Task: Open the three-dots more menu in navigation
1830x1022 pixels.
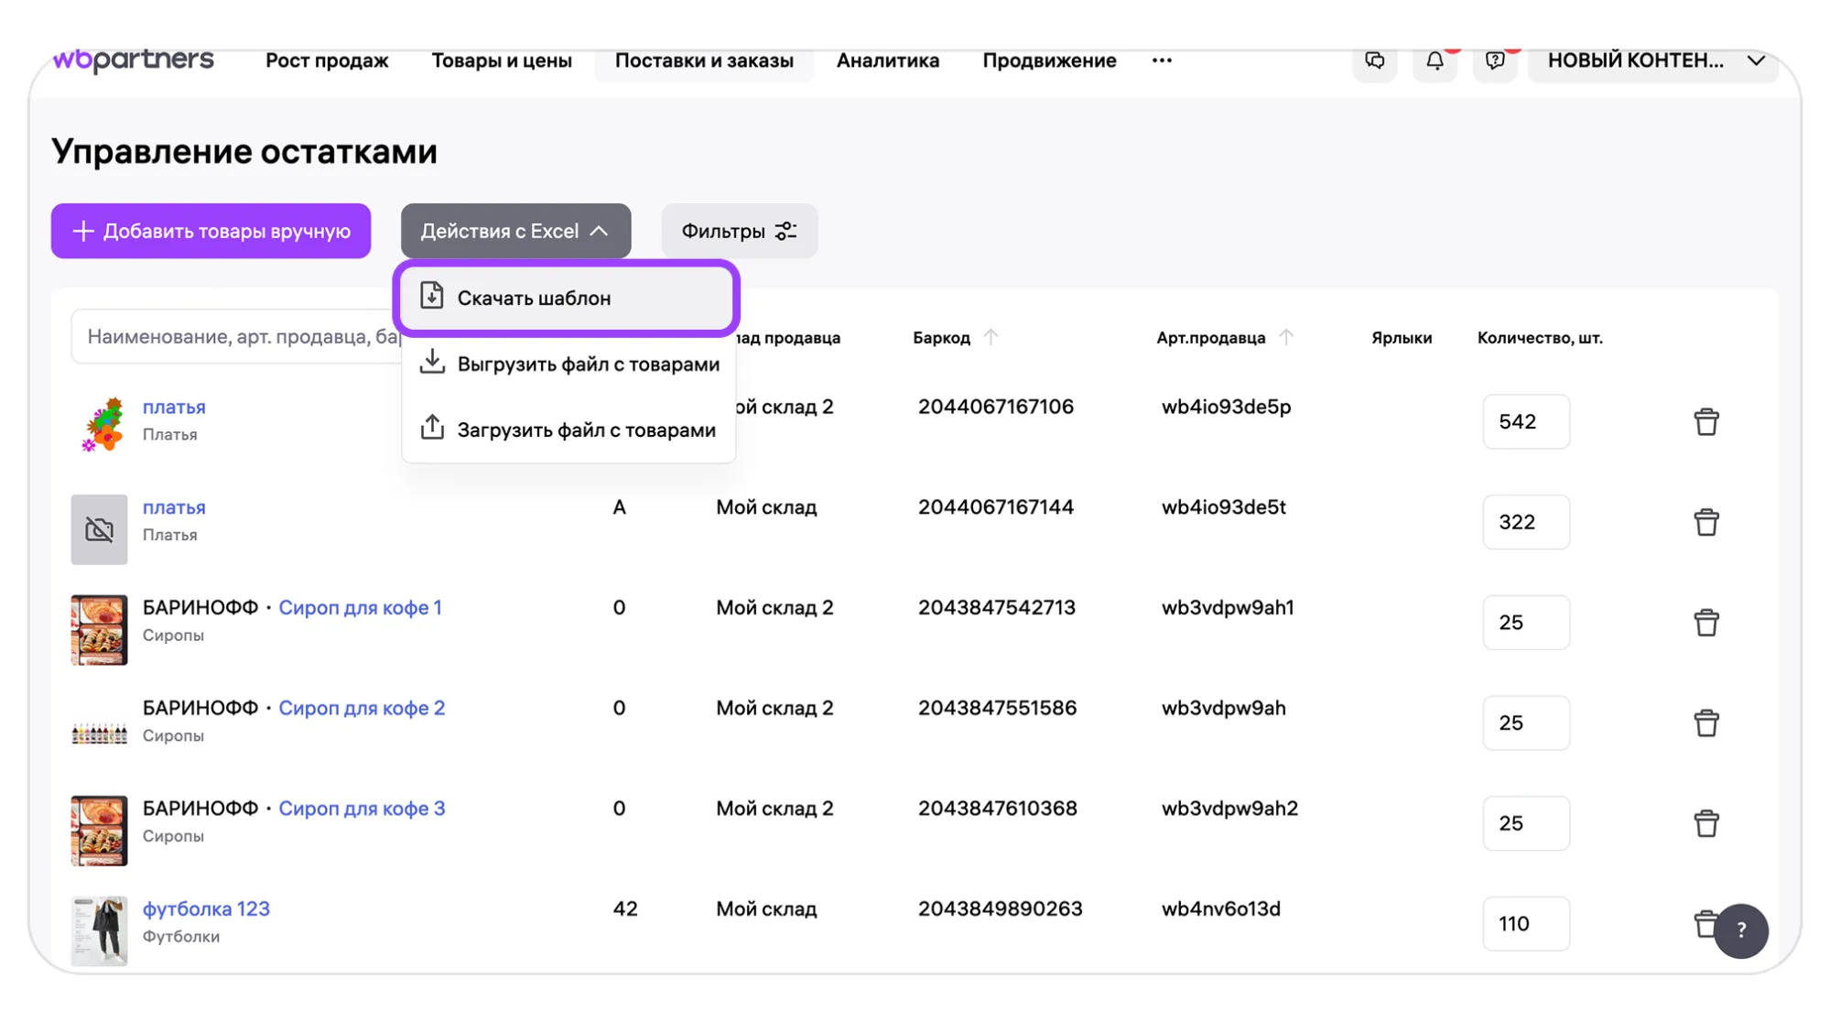Action: point(1162,60)
